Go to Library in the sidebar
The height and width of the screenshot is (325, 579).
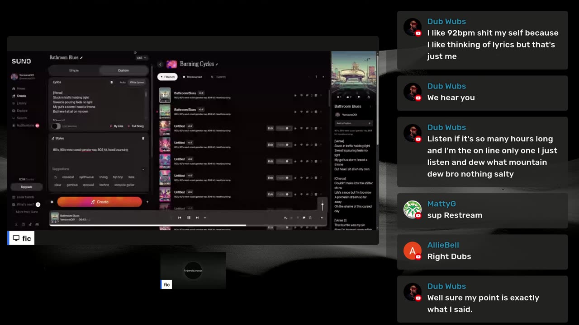click(19, 103)
